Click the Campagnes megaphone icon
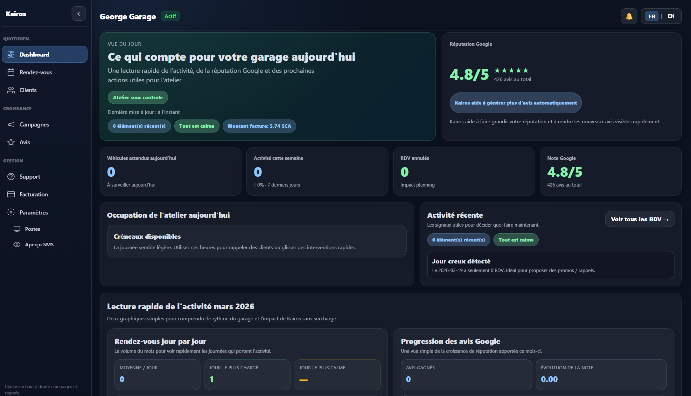This screenshot has height=396, width=691. coord(11,124)
